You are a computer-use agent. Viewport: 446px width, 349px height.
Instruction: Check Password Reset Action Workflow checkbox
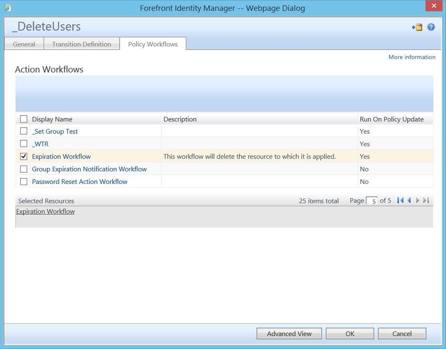pos(24,182)
